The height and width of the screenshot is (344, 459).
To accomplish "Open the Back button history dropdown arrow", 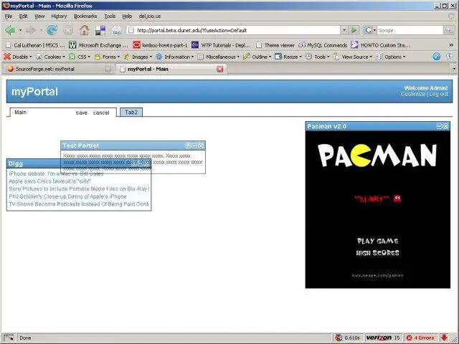I will 20,30.
